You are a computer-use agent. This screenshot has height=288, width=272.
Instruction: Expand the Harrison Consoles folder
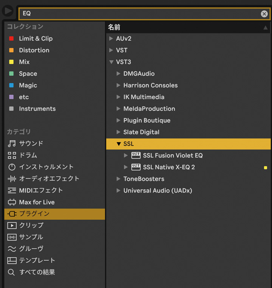click(118, 86)
